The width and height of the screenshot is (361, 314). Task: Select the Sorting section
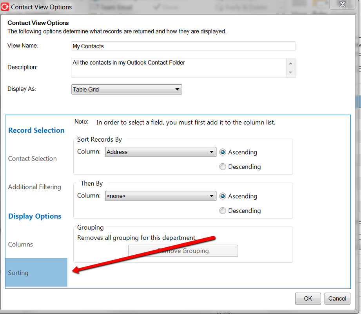(36, 272)
